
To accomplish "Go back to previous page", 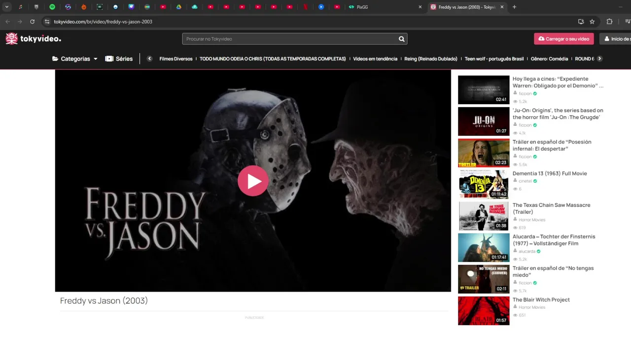I will pyautogui.click(x=7, y=22).
